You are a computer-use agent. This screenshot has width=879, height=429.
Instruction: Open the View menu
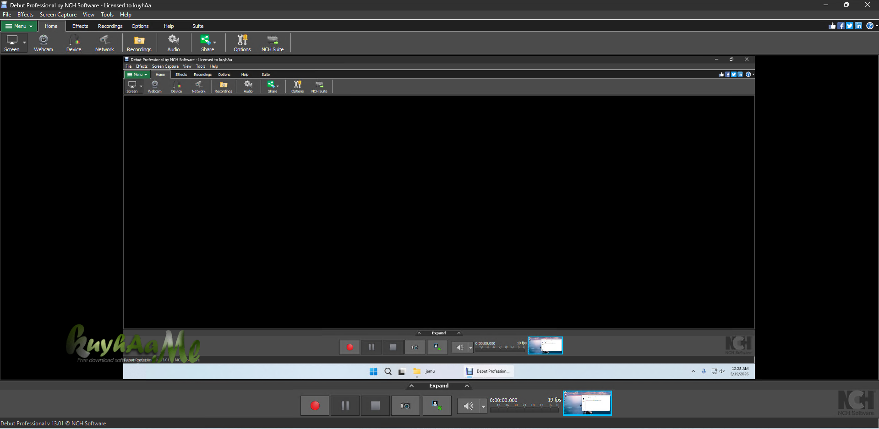coord(88,15)
